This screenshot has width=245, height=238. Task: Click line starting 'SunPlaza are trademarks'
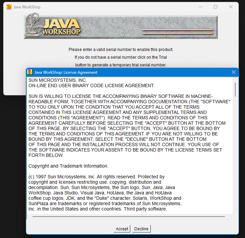coord(105,203)
